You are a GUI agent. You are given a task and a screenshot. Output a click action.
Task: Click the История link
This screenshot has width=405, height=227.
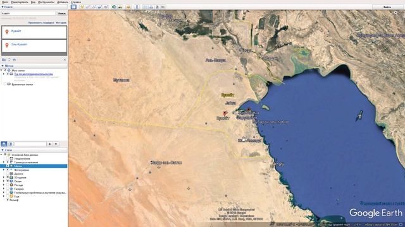pos(61,23)
